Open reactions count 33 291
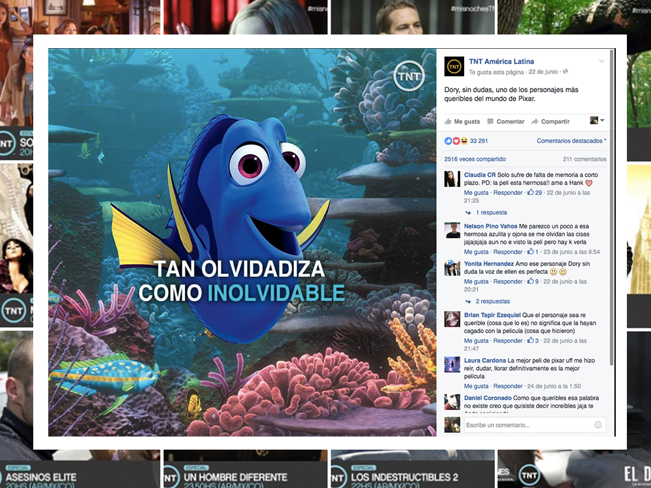The height and width of the screenshot is (488, 651). pyautogui.click(x=478, y=141)
